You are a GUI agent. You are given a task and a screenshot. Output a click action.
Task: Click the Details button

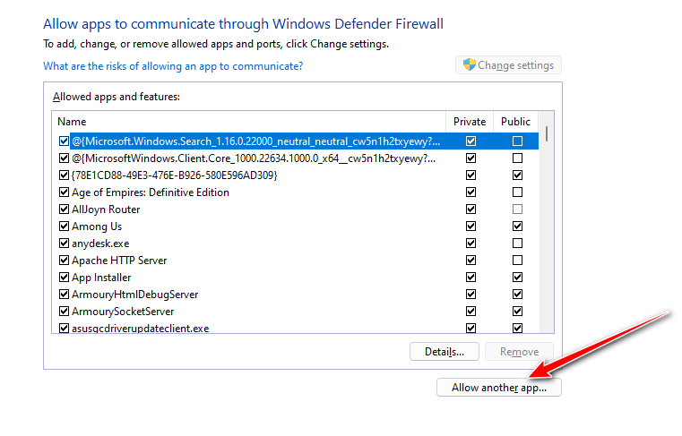(x=444, y=352)
